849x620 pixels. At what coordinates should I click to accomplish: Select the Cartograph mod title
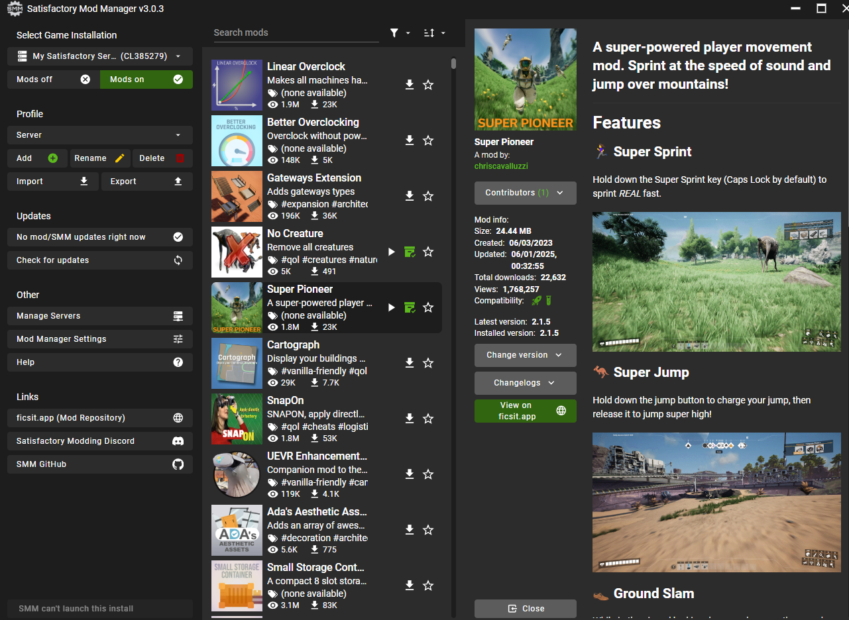(293, 344)
